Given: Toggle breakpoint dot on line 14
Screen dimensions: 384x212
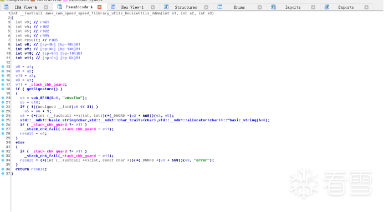Looking at the screenshot, I should tap(3, 71).
